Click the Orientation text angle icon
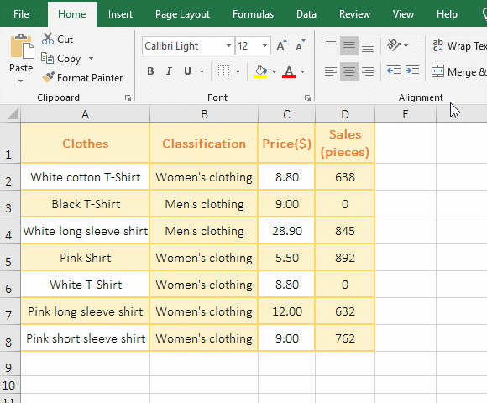The image size is (487, 403). click(394, 45)
